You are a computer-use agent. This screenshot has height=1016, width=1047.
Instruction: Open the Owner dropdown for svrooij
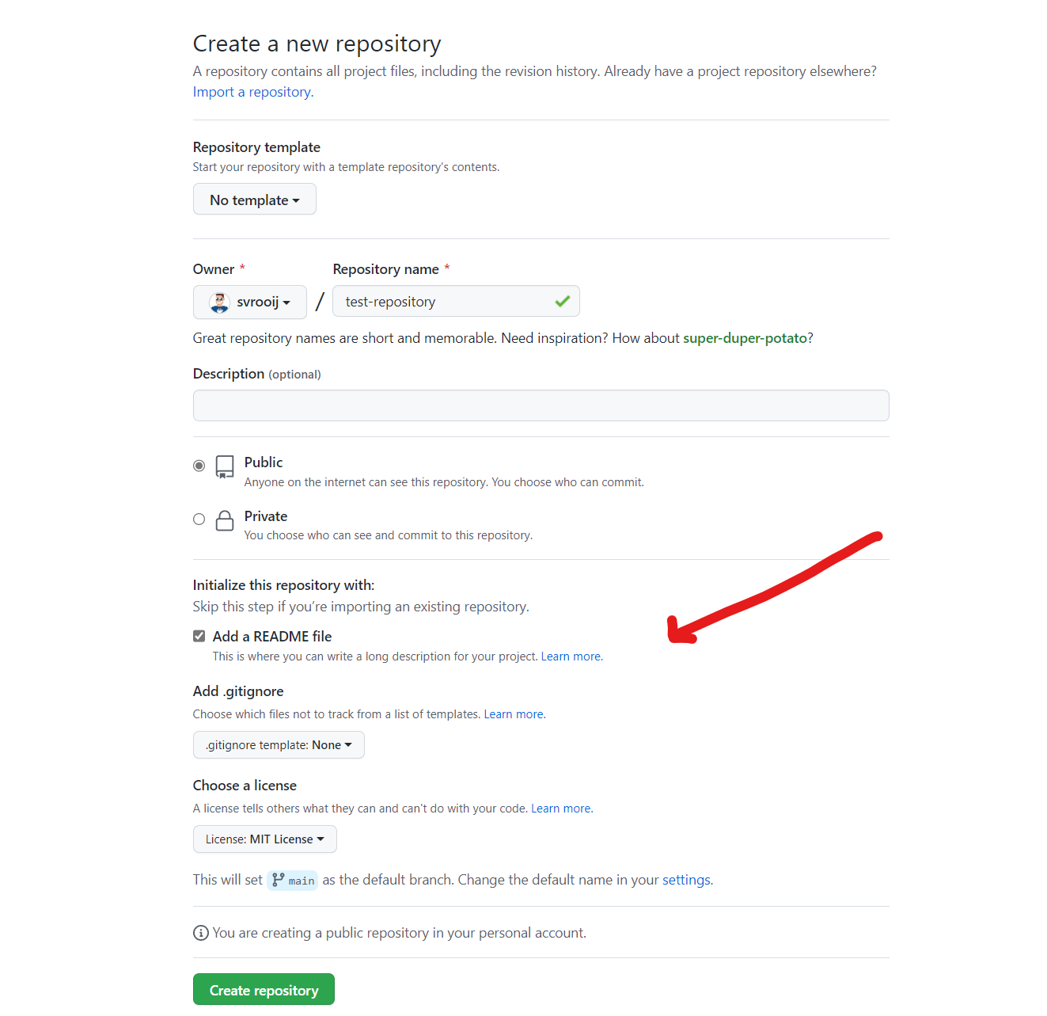pyautogui.click(x=250, y=302)
